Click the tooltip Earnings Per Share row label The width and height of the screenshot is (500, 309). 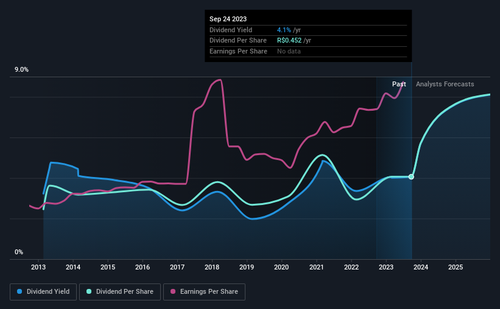click(238, 51)
